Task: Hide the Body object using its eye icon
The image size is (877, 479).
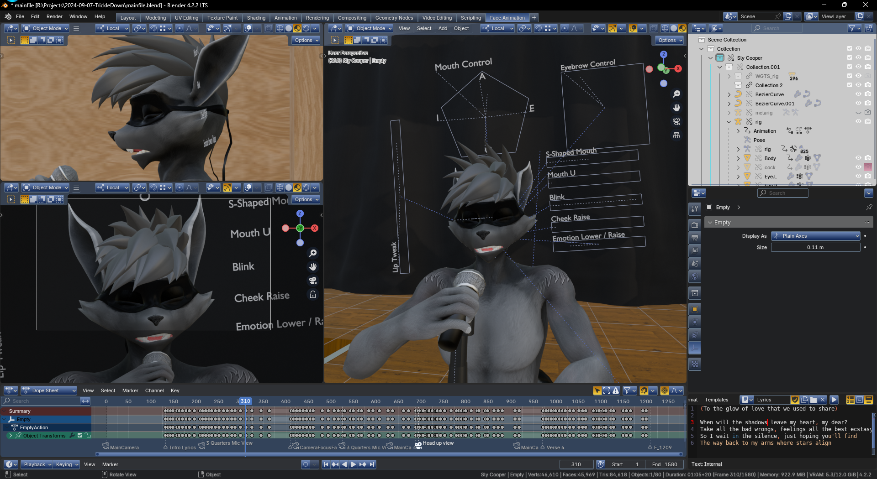Action: click(x=858, y=158)
